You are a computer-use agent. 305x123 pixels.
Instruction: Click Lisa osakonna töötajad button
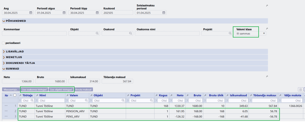[34, 90]
